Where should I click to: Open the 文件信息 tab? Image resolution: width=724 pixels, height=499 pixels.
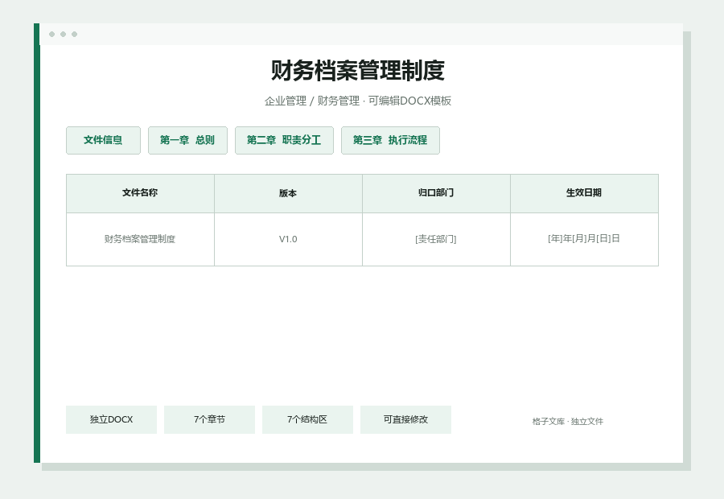(103, 140)
